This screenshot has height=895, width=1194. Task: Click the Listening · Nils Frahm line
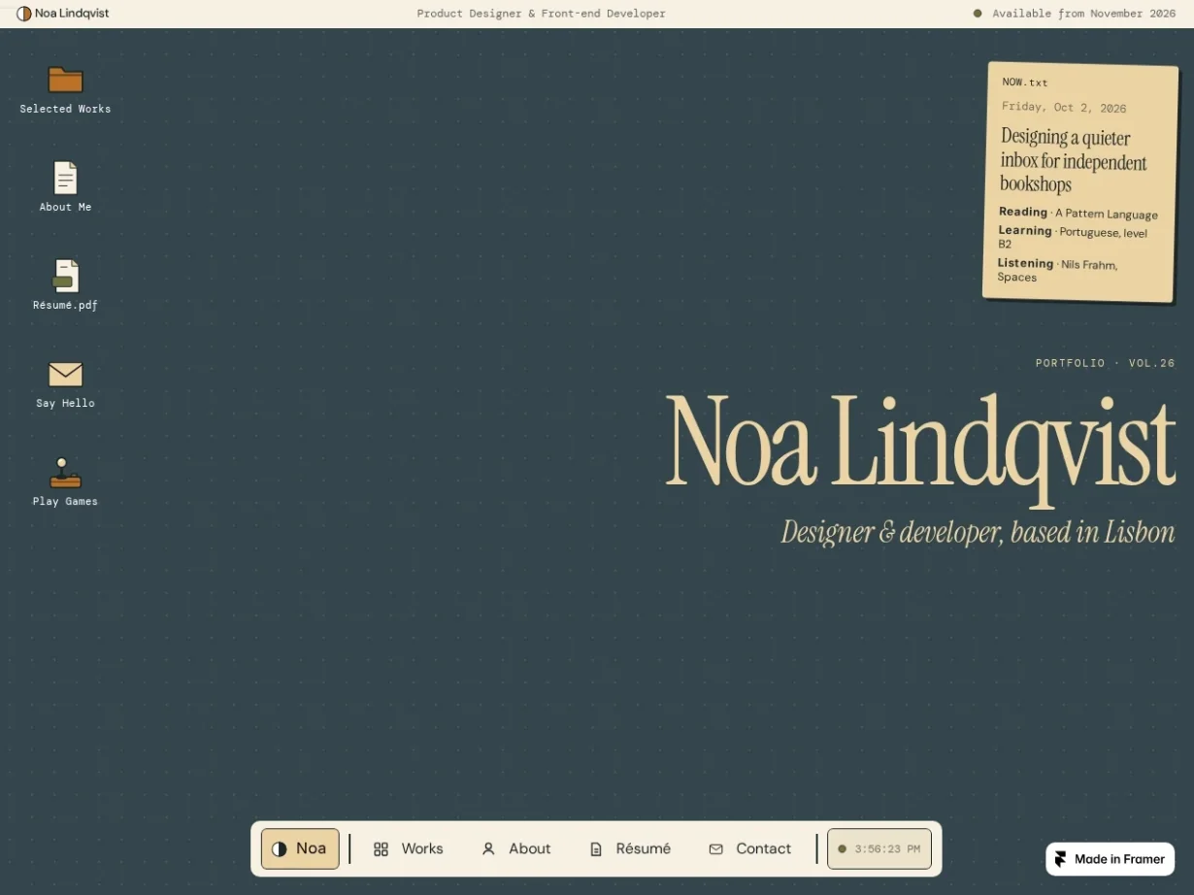[1057, 270]
